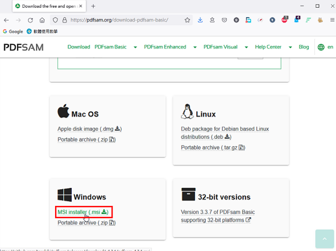
Task: Click the scroll-to-top arrow button
Action: pyautogui.click(x=325, y=239)
